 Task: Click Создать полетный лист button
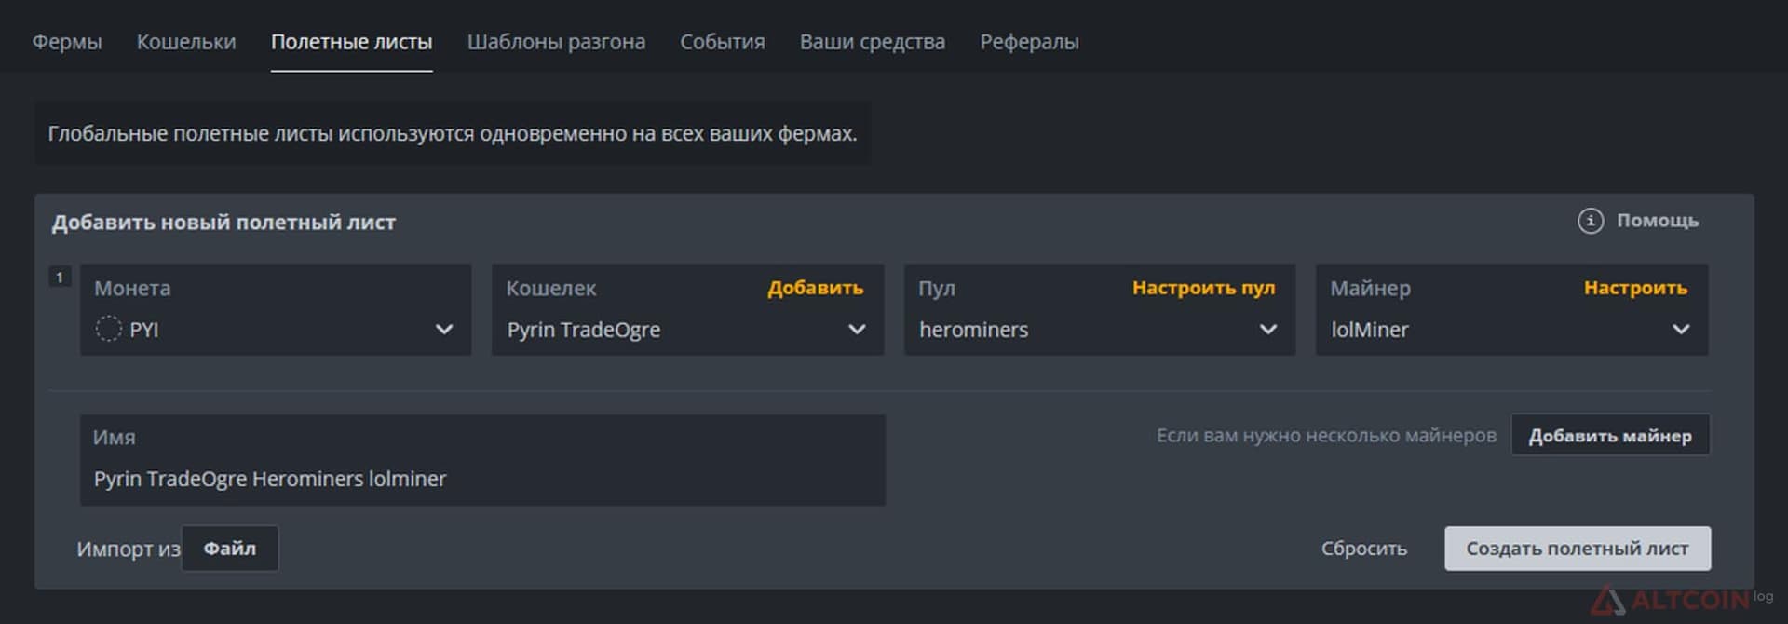click(1578, 549)
